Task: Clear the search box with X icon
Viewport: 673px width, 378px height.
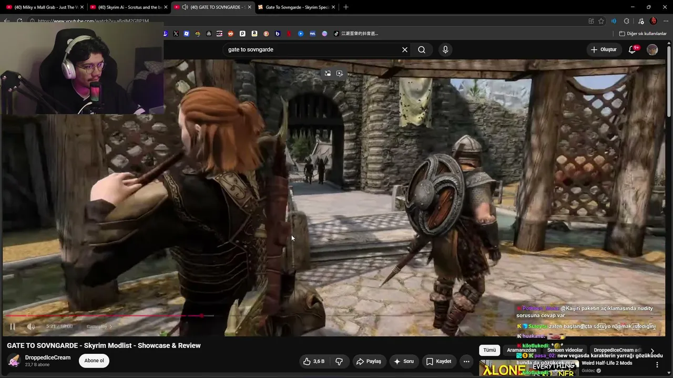Action: (x=405, y=50)
